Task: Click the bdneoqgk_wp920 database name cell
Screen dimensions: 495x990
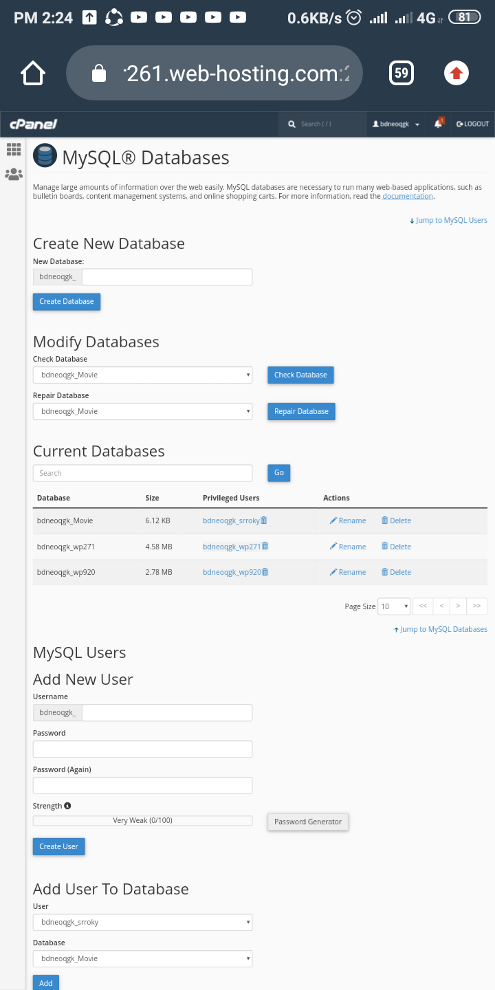Action: point(66,572)
